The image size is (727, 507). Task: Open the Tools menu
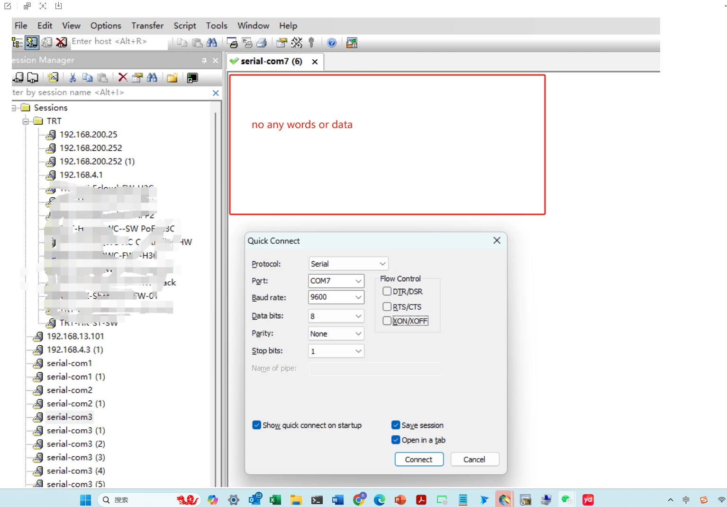[217, 26]
